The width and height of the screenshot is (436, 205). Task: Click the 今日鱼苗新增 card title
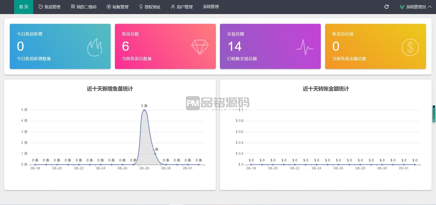coord(30,34)
